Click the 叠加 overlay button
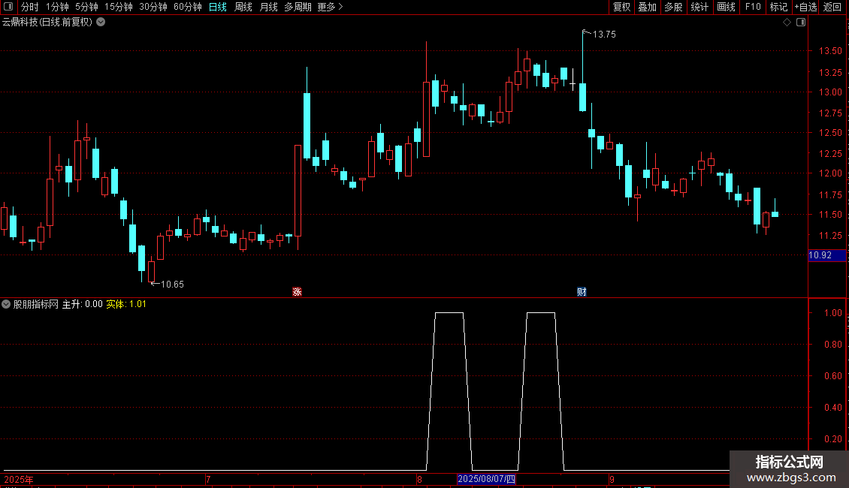The image size is (849, 488). (x=647, y=7)
